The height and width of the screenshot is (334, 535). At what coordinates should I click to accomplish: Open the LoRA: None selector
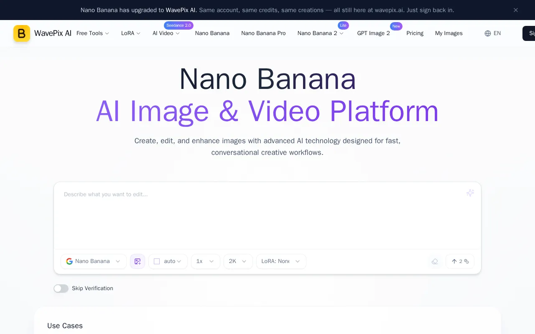click(x=281, y=261)
